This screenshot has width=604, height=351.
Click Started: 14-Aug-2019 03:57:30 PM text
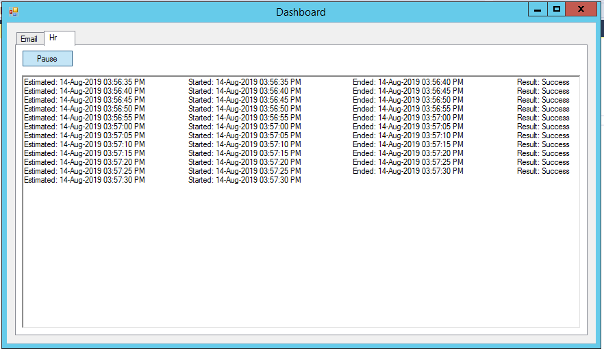pos(244,179)
